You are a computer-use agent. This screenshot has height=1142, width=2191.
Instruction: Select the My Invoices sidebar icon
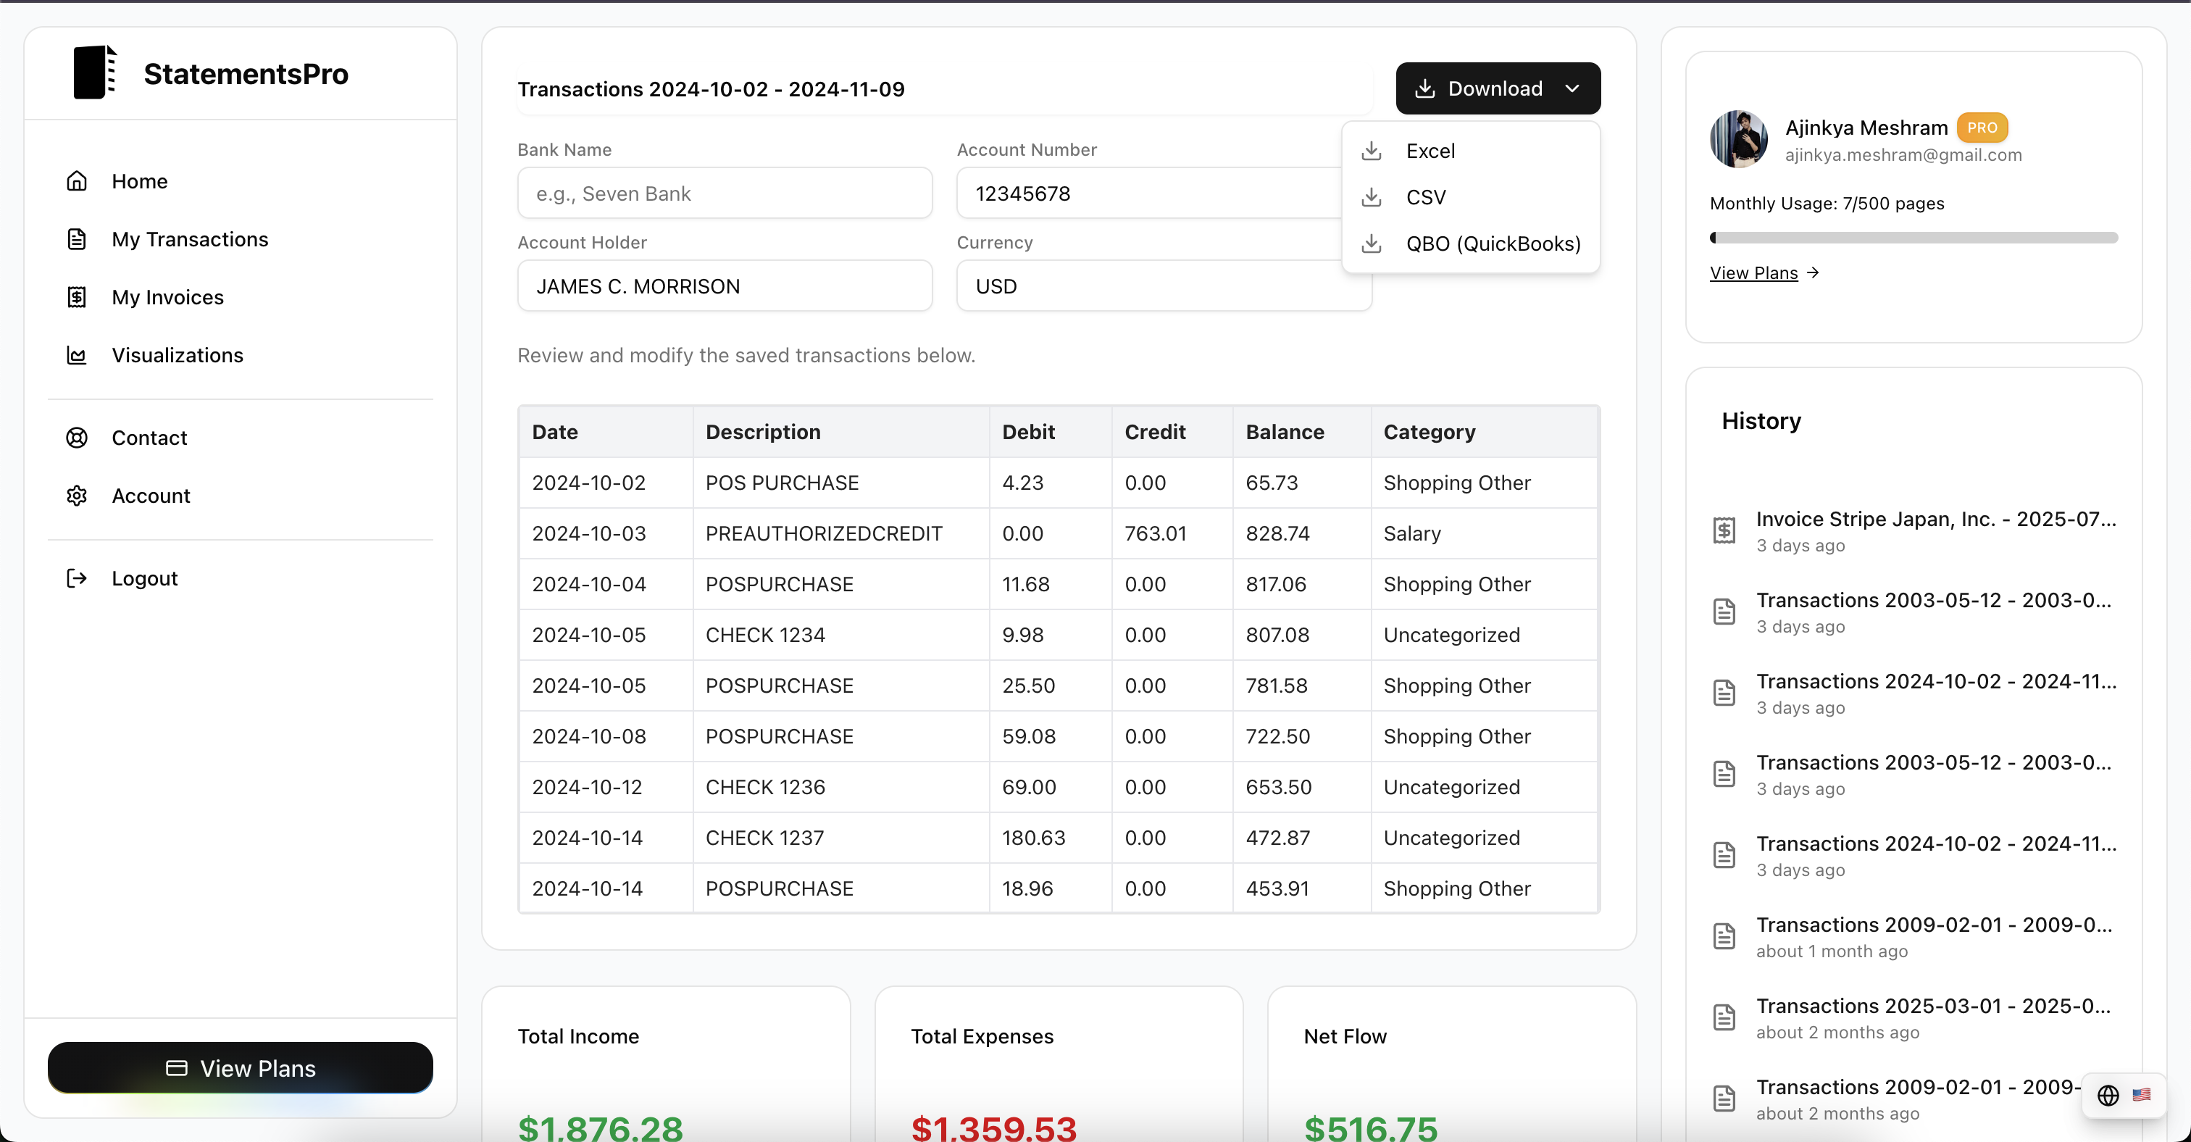click(77, 297)
